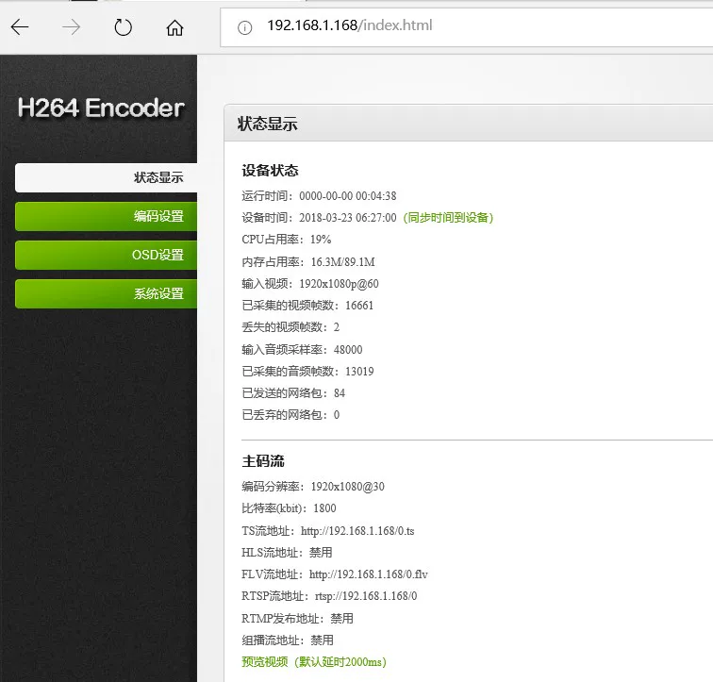The image size is (713, 682).
Task: Click the 状态显示 panel header title
Action: [268, 124]
